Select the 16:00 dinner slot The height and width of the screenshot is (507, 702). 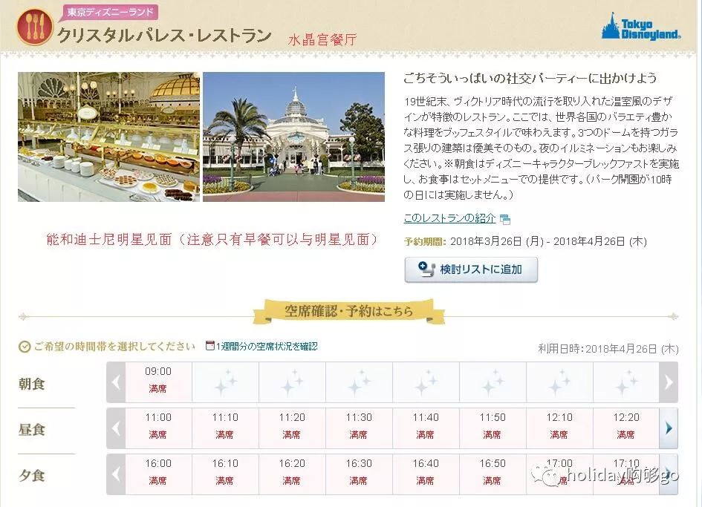click(158, 474)
